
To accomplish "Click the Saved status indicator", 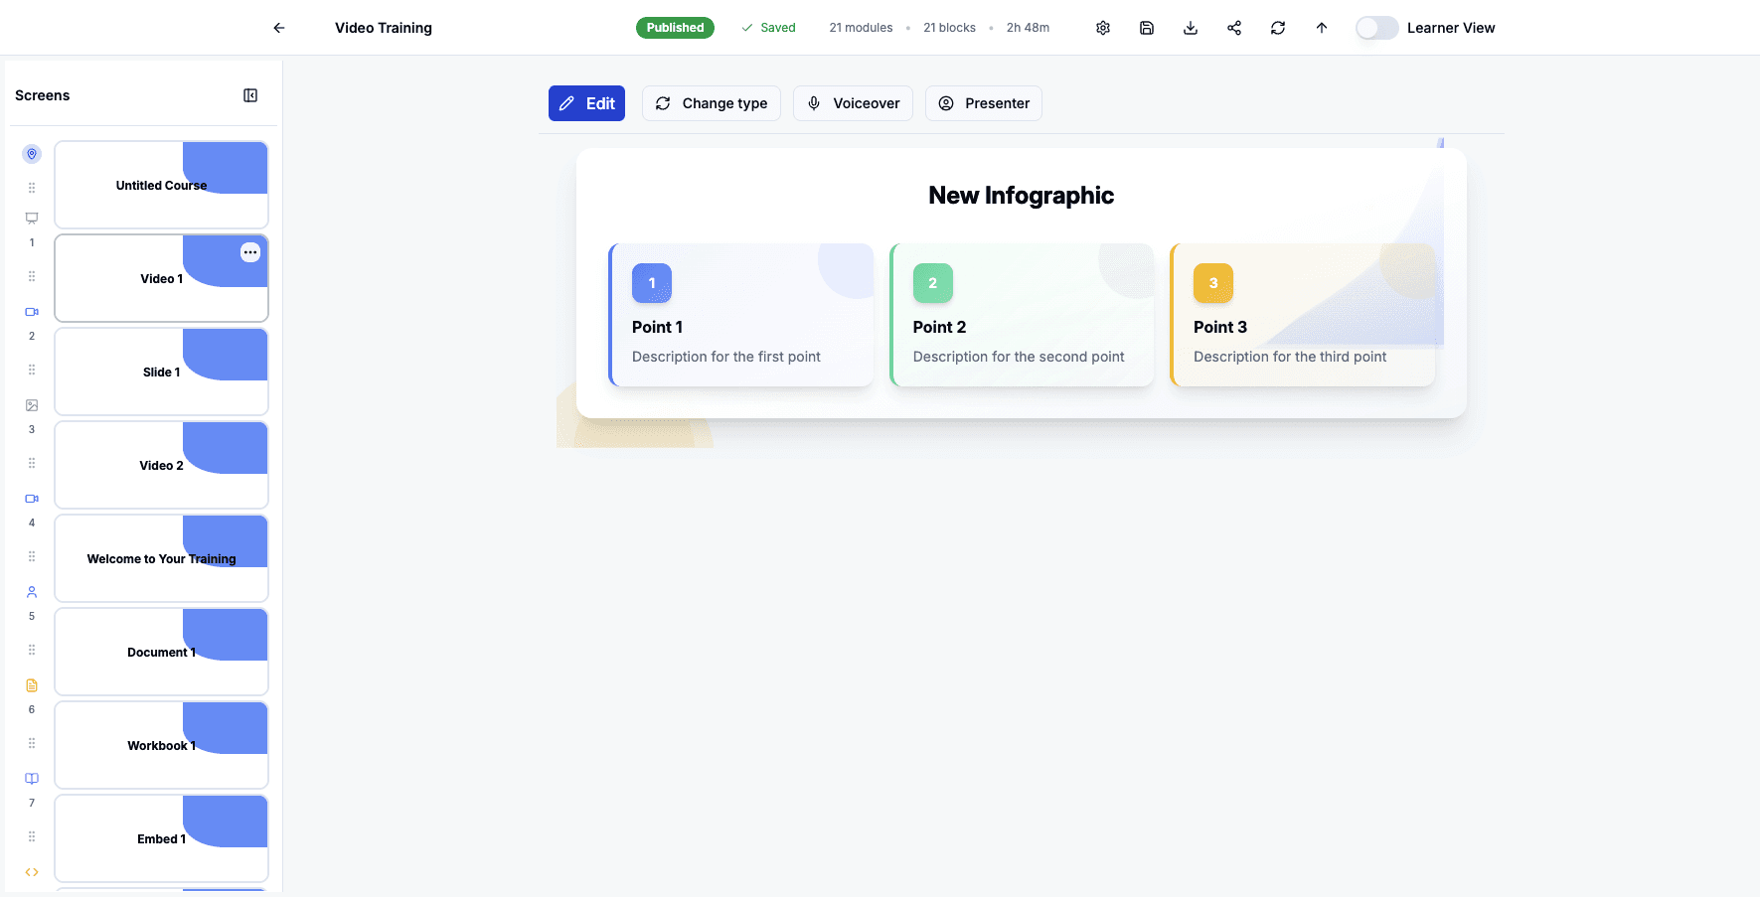I will (x=768, y=28).
